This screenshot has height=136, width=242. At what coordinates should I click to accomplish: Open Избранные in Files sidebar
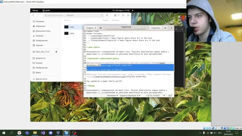[40, 26]
